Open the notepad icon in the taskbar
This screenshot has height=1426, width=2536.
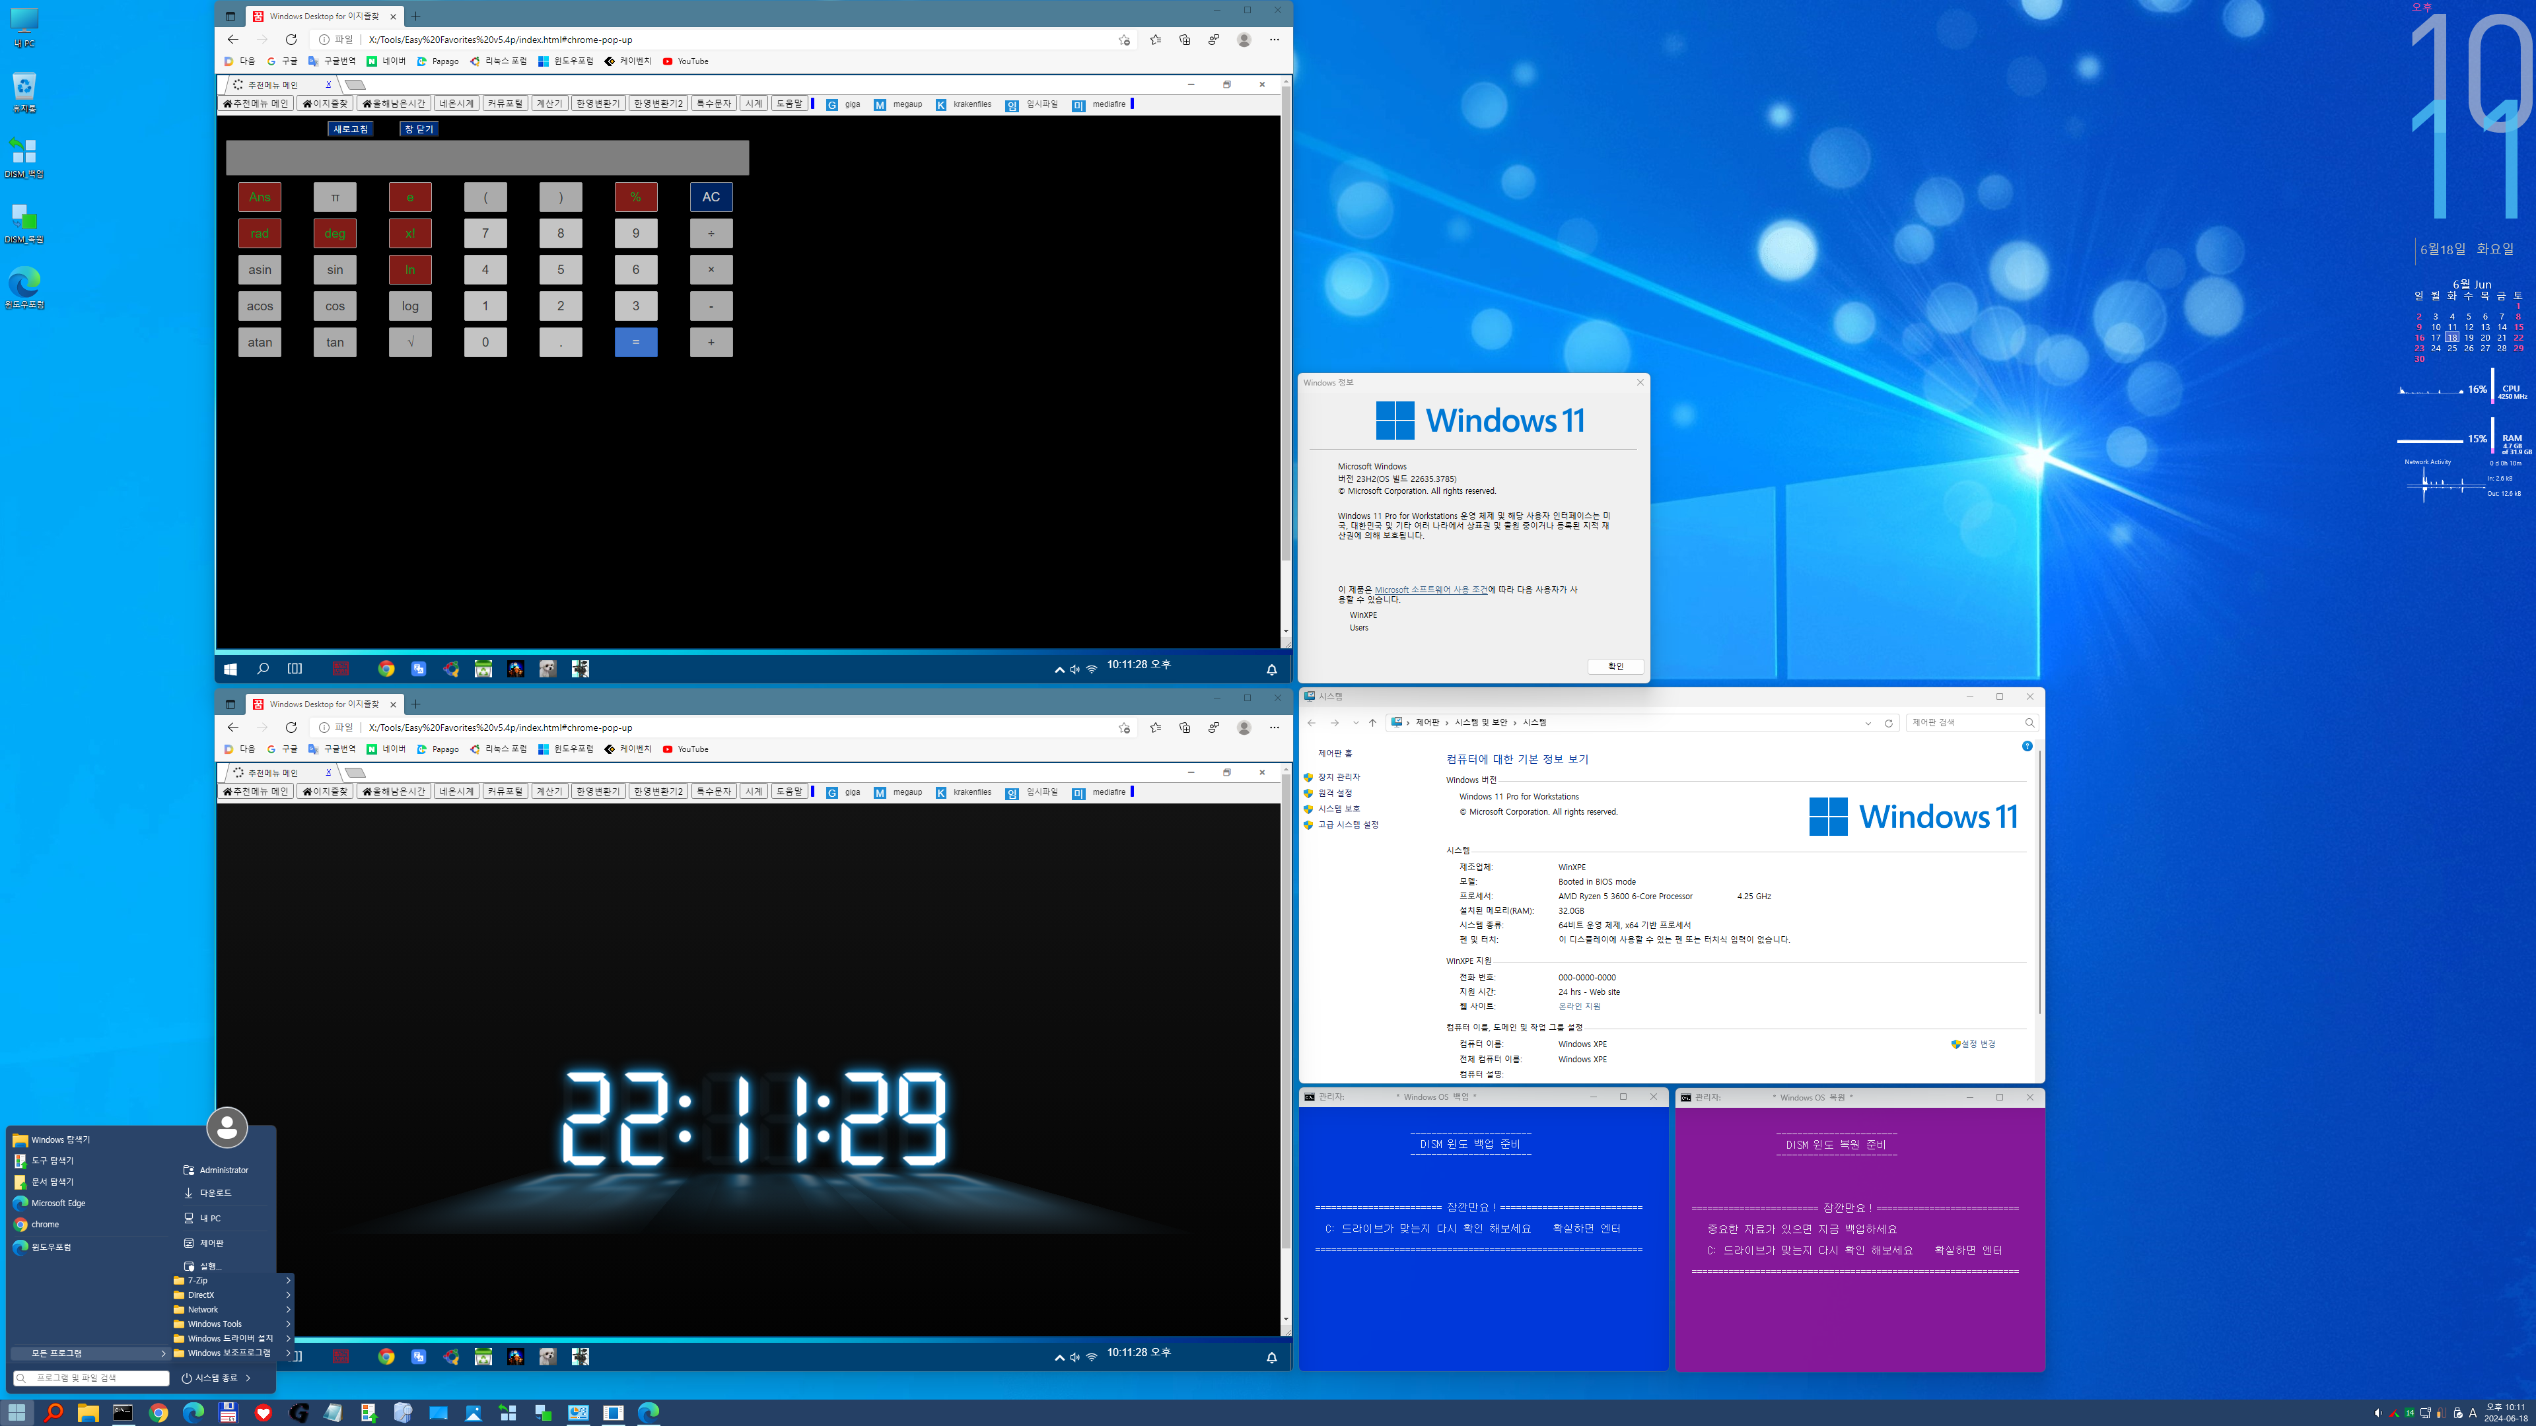pyautogui.click(x=333, y=1413)
